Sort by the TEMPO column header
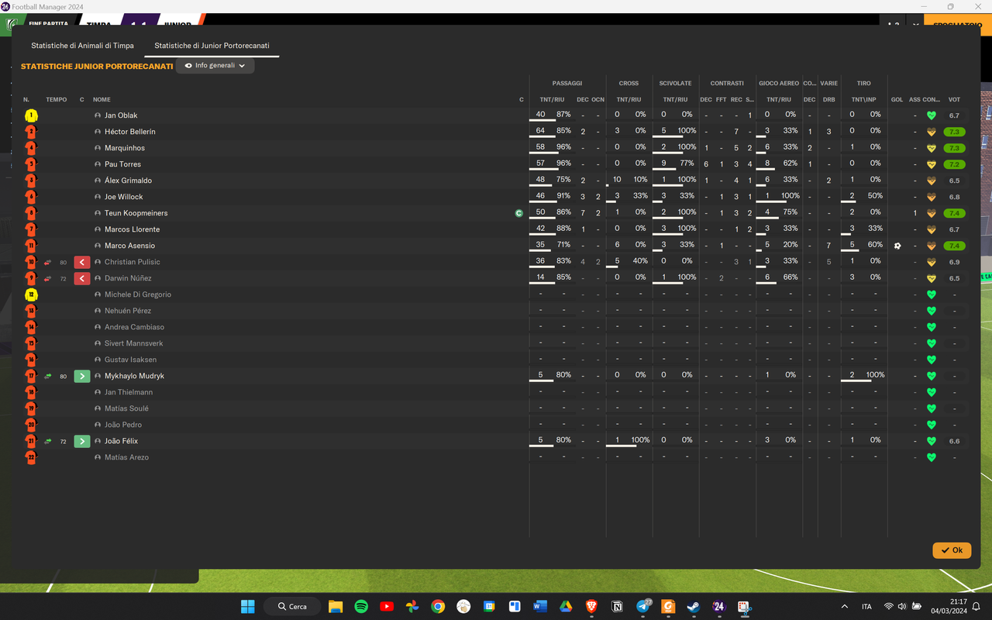Screen dimensions: 992x620 56,99
